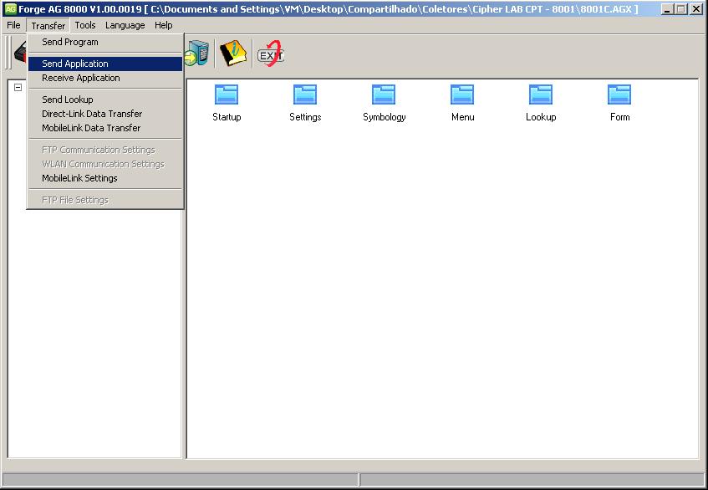The height and width of the screenshot is (490, 708).
Task: Click greyed WLAN Communication Settings entry
Action: (105, 164)
